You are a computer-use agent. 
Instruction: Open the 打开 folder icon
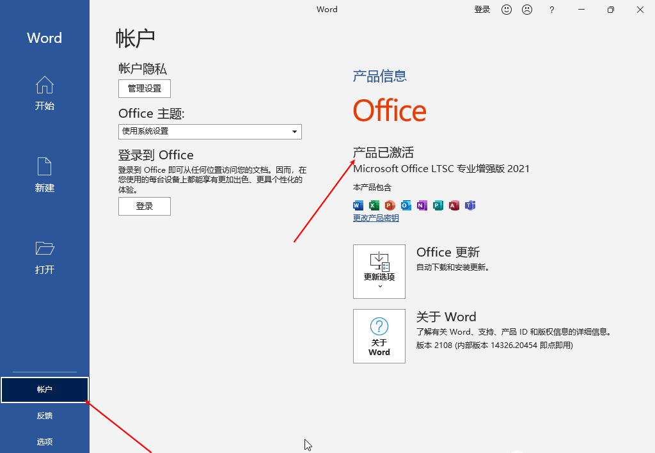point(45,248)
